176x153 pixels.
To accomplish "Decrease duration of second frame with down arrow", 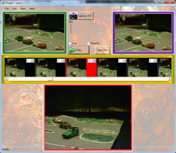I will pyautogui.click(x=63, y=62).
